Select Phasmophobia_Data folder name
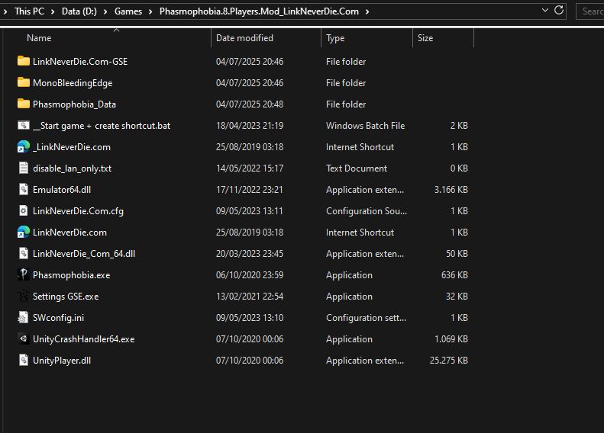The image size is (604, 433). click(74, 104)
